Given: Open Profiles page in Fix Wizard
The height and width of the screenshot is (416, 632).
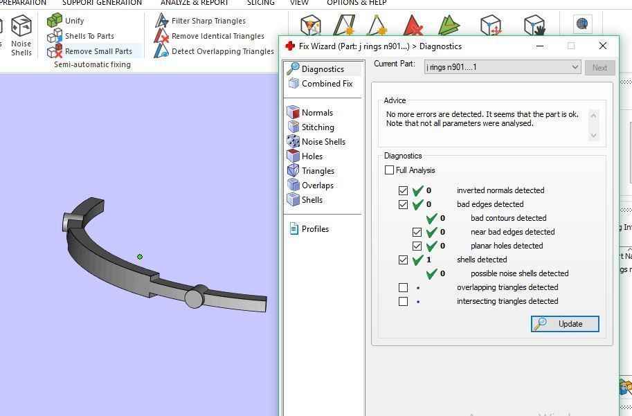Looking at the screenshot, I should 309,228.
